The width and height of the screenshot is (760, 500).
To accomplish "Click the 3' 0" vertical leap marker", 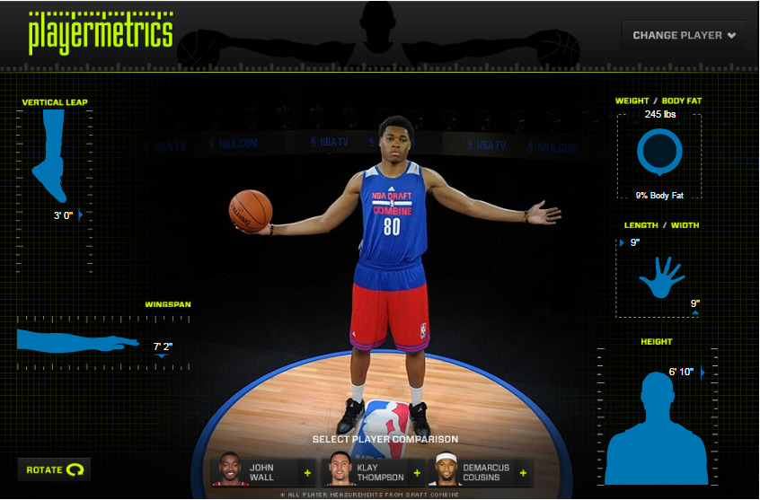I will pyautogui.click(x=63, y=215).
